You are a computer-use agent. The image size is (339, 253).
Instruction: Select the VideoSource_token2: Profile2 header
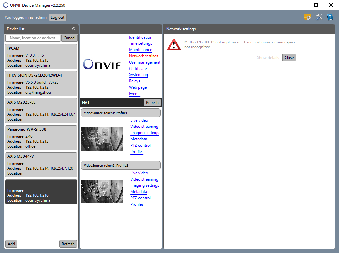coord(120,165)
